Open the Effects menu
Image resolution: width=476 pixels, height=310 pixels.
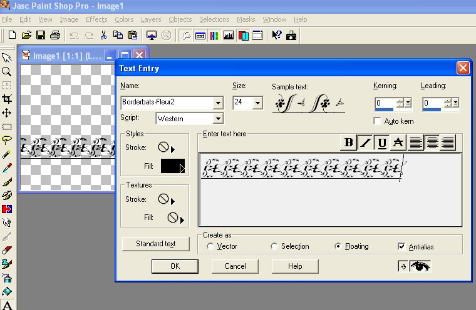(96, 19)
